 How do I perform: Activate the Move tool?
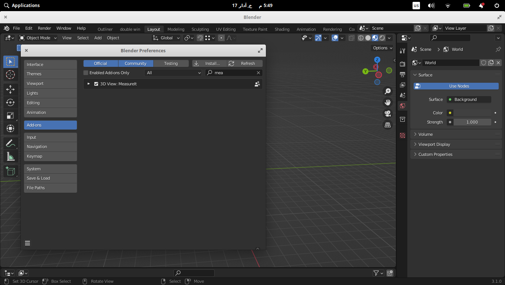[x=10, y=89]
